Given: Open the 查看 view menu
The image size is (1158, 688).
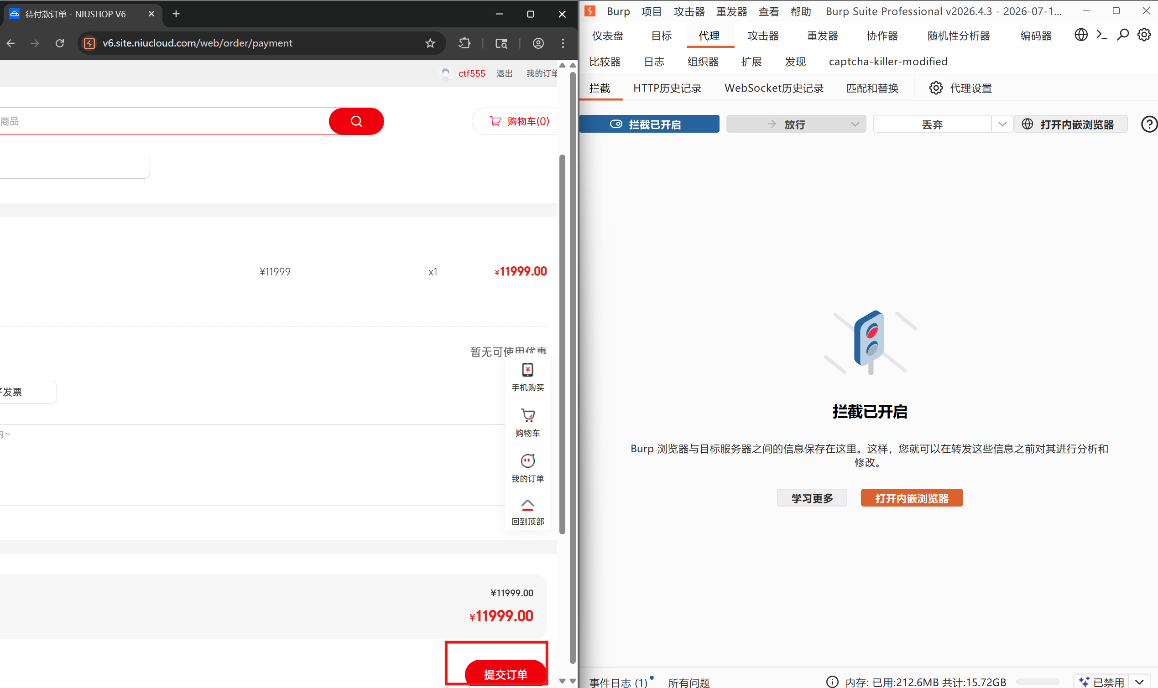Looking at the screenshot, I should pos(768,11).
